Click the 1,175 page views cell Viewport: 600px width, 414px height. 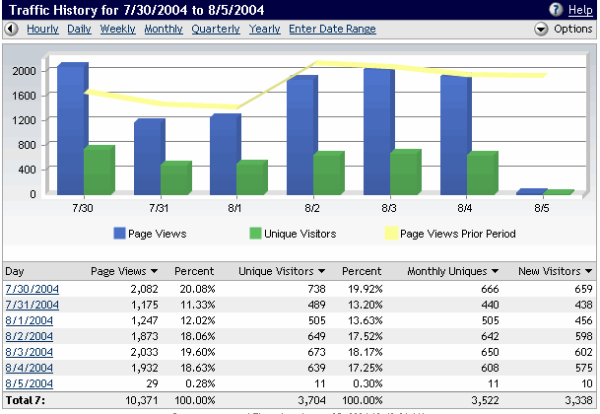pos(144,305)
